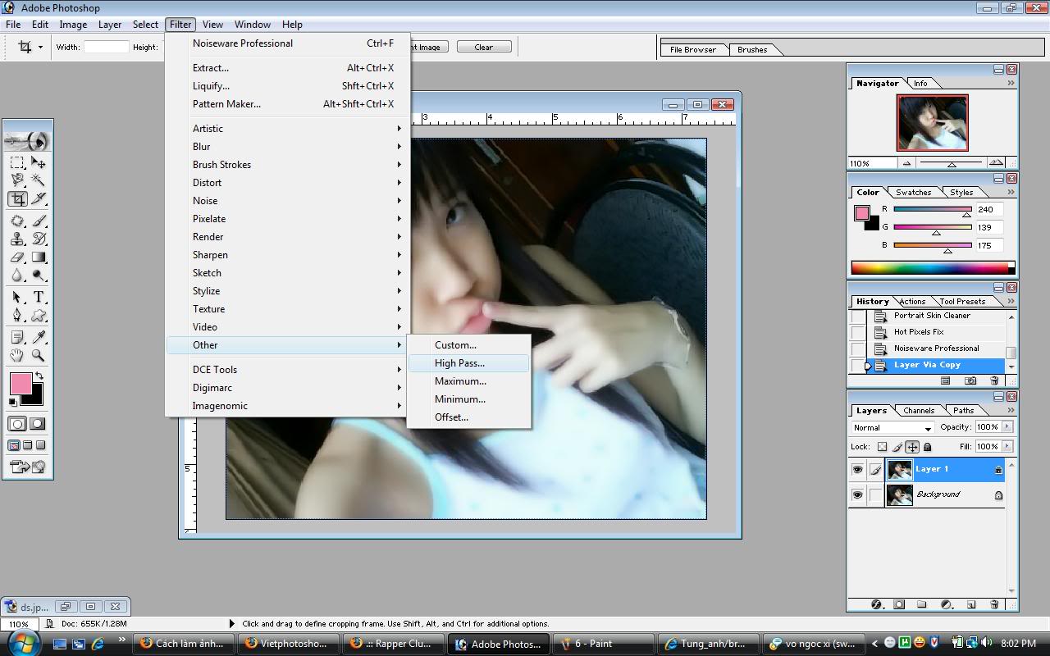The height and width of the screenshot is (656, 1050).
Task: Click Jump to ImageReady icon
Action: [27, 467]
